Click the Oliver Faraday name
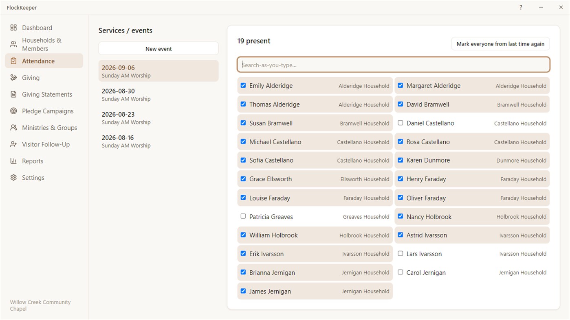 tap(426, 198)
